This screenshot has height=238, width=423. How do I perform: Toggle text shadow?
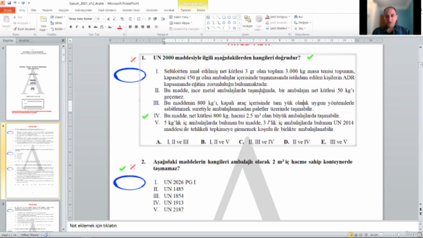tap(89, 27)
